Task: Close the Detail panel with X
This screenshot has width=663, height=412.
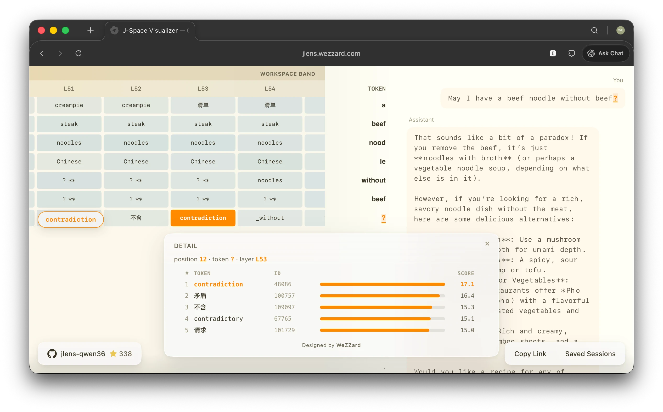Action: pyautogui.click(x=487, y=244)
